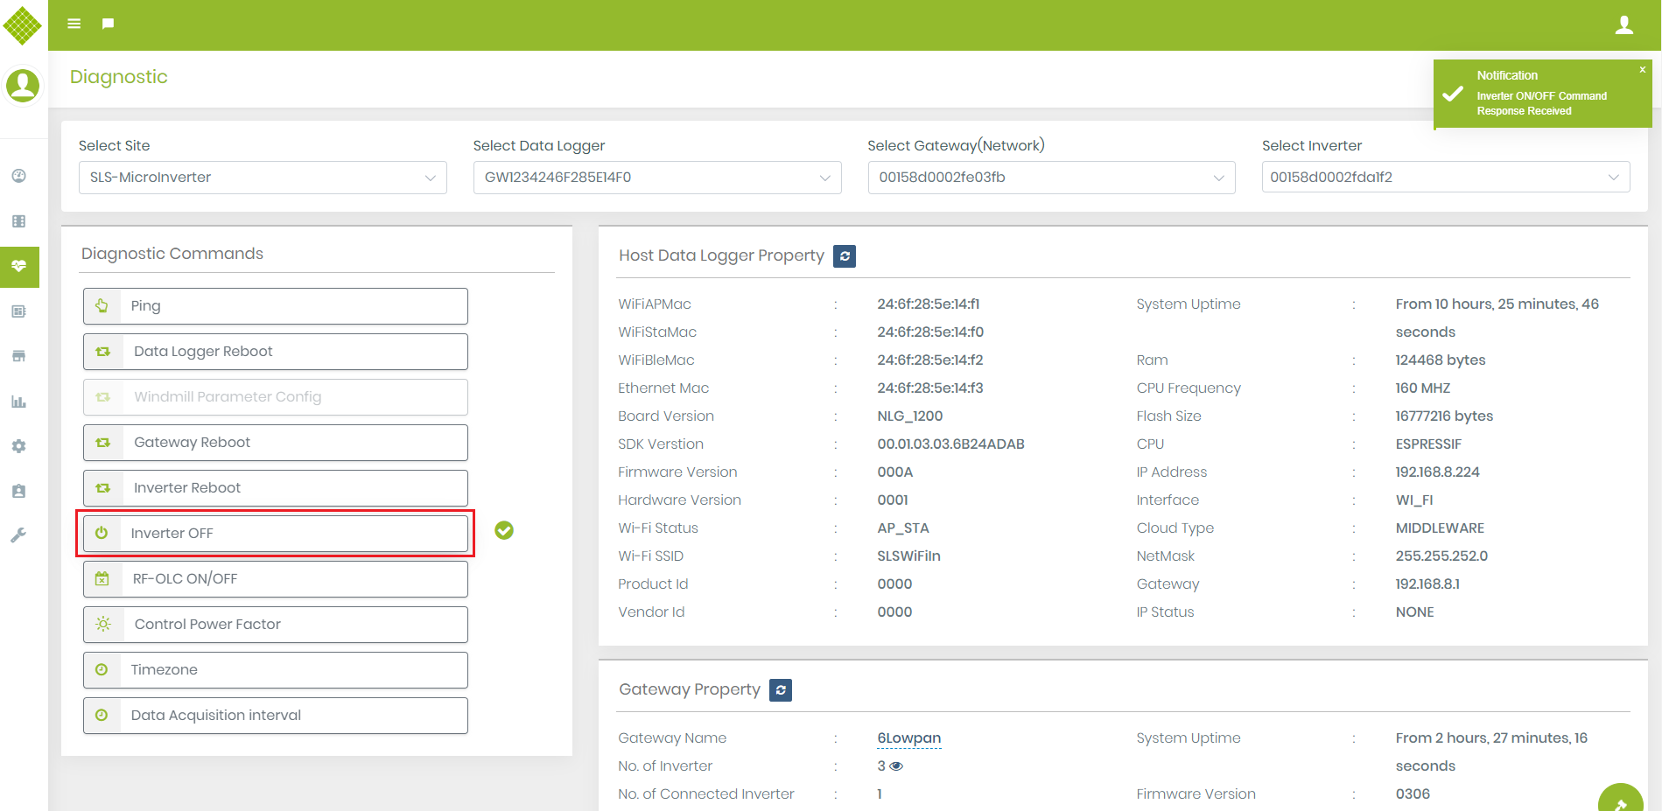Close the notification popup
This screenshot has height=811, width=1662.
[x=1642, y=70]
